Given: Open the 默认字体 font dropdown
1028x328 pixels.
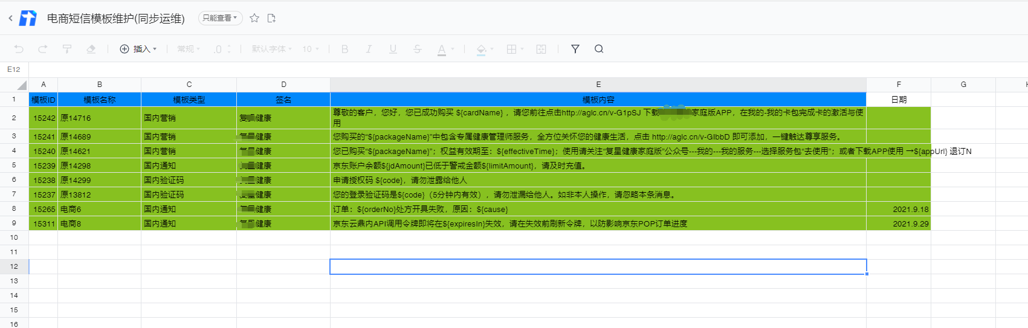Looking at the screenshot, I should click(272, 49).
